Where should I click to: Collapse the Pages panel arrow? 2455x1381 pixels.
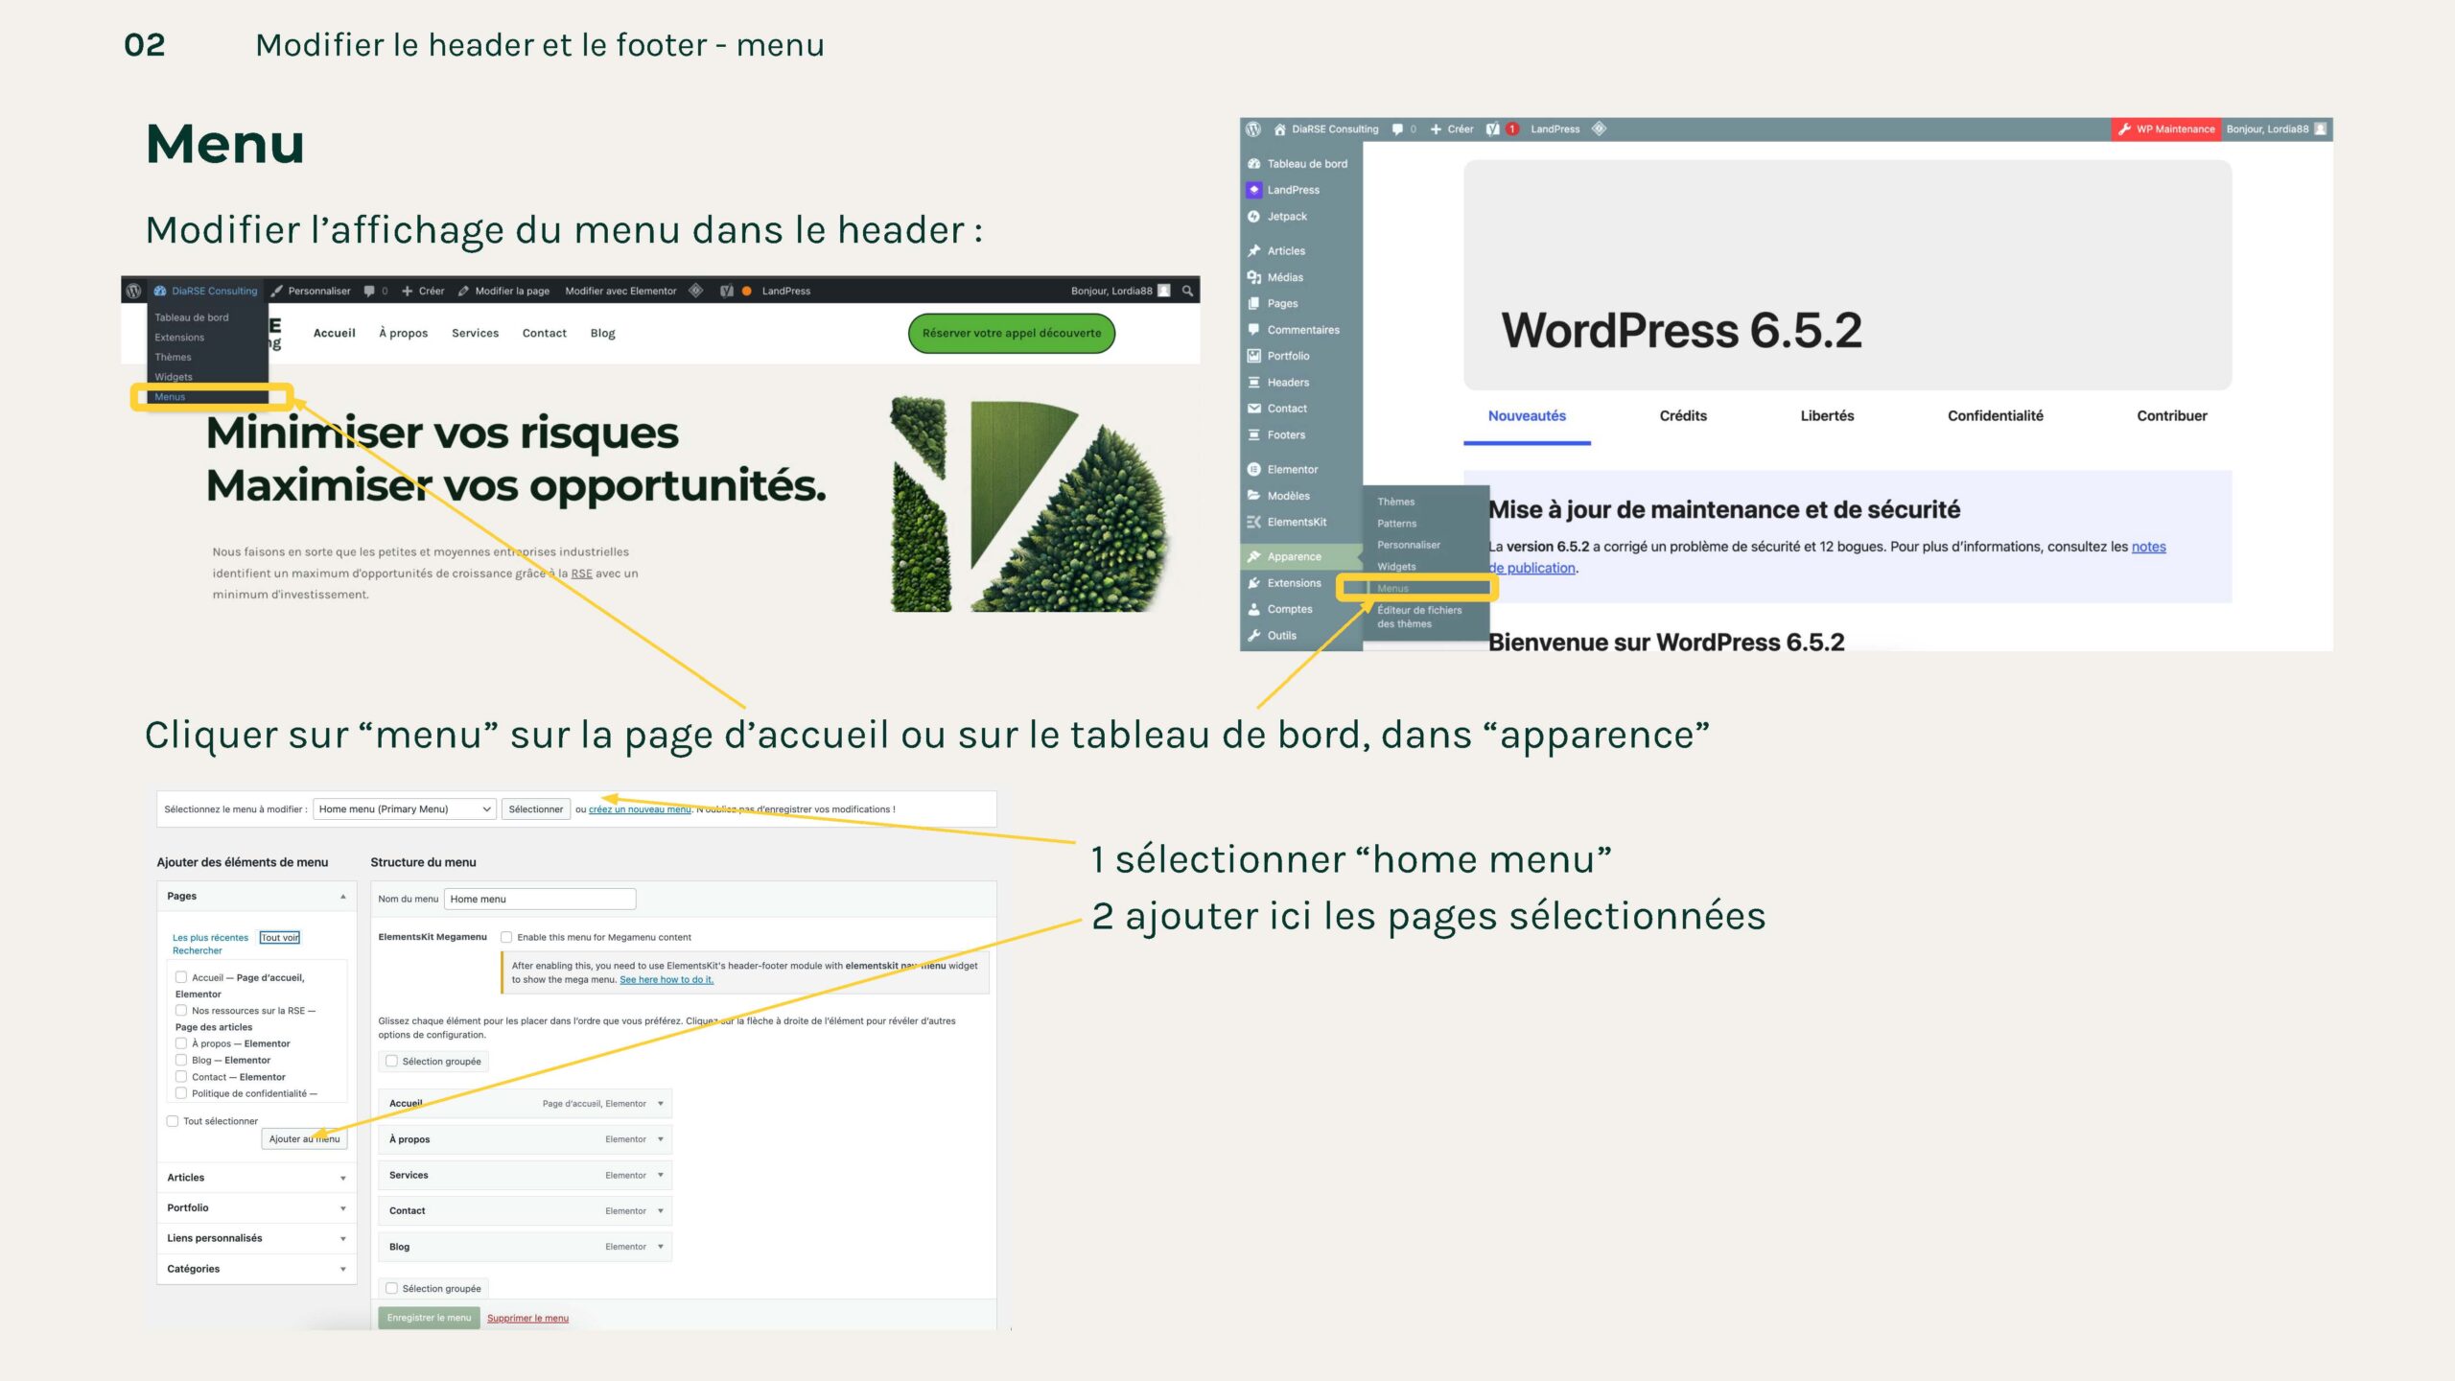click(342, 896)
